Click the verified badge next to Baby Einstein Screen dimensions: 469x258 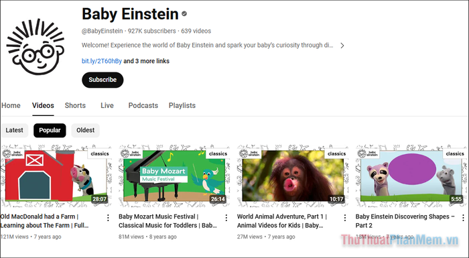click(184, 14)
